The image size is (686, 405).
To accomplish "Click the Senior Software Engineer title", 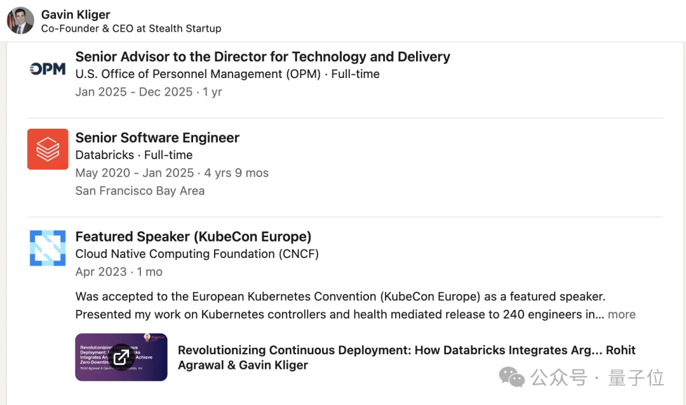I will click(157, 138).
